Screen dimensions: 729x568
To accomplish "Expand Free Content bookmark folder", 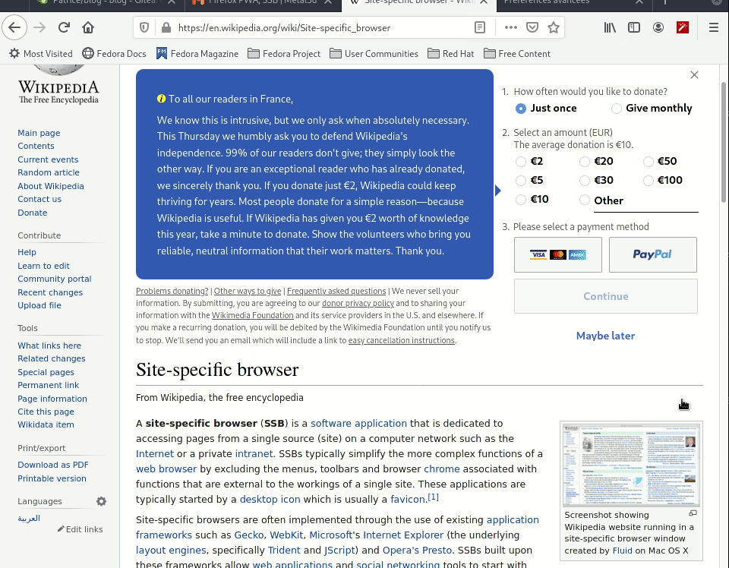I will pyautogui.click(x=517, y=54).
